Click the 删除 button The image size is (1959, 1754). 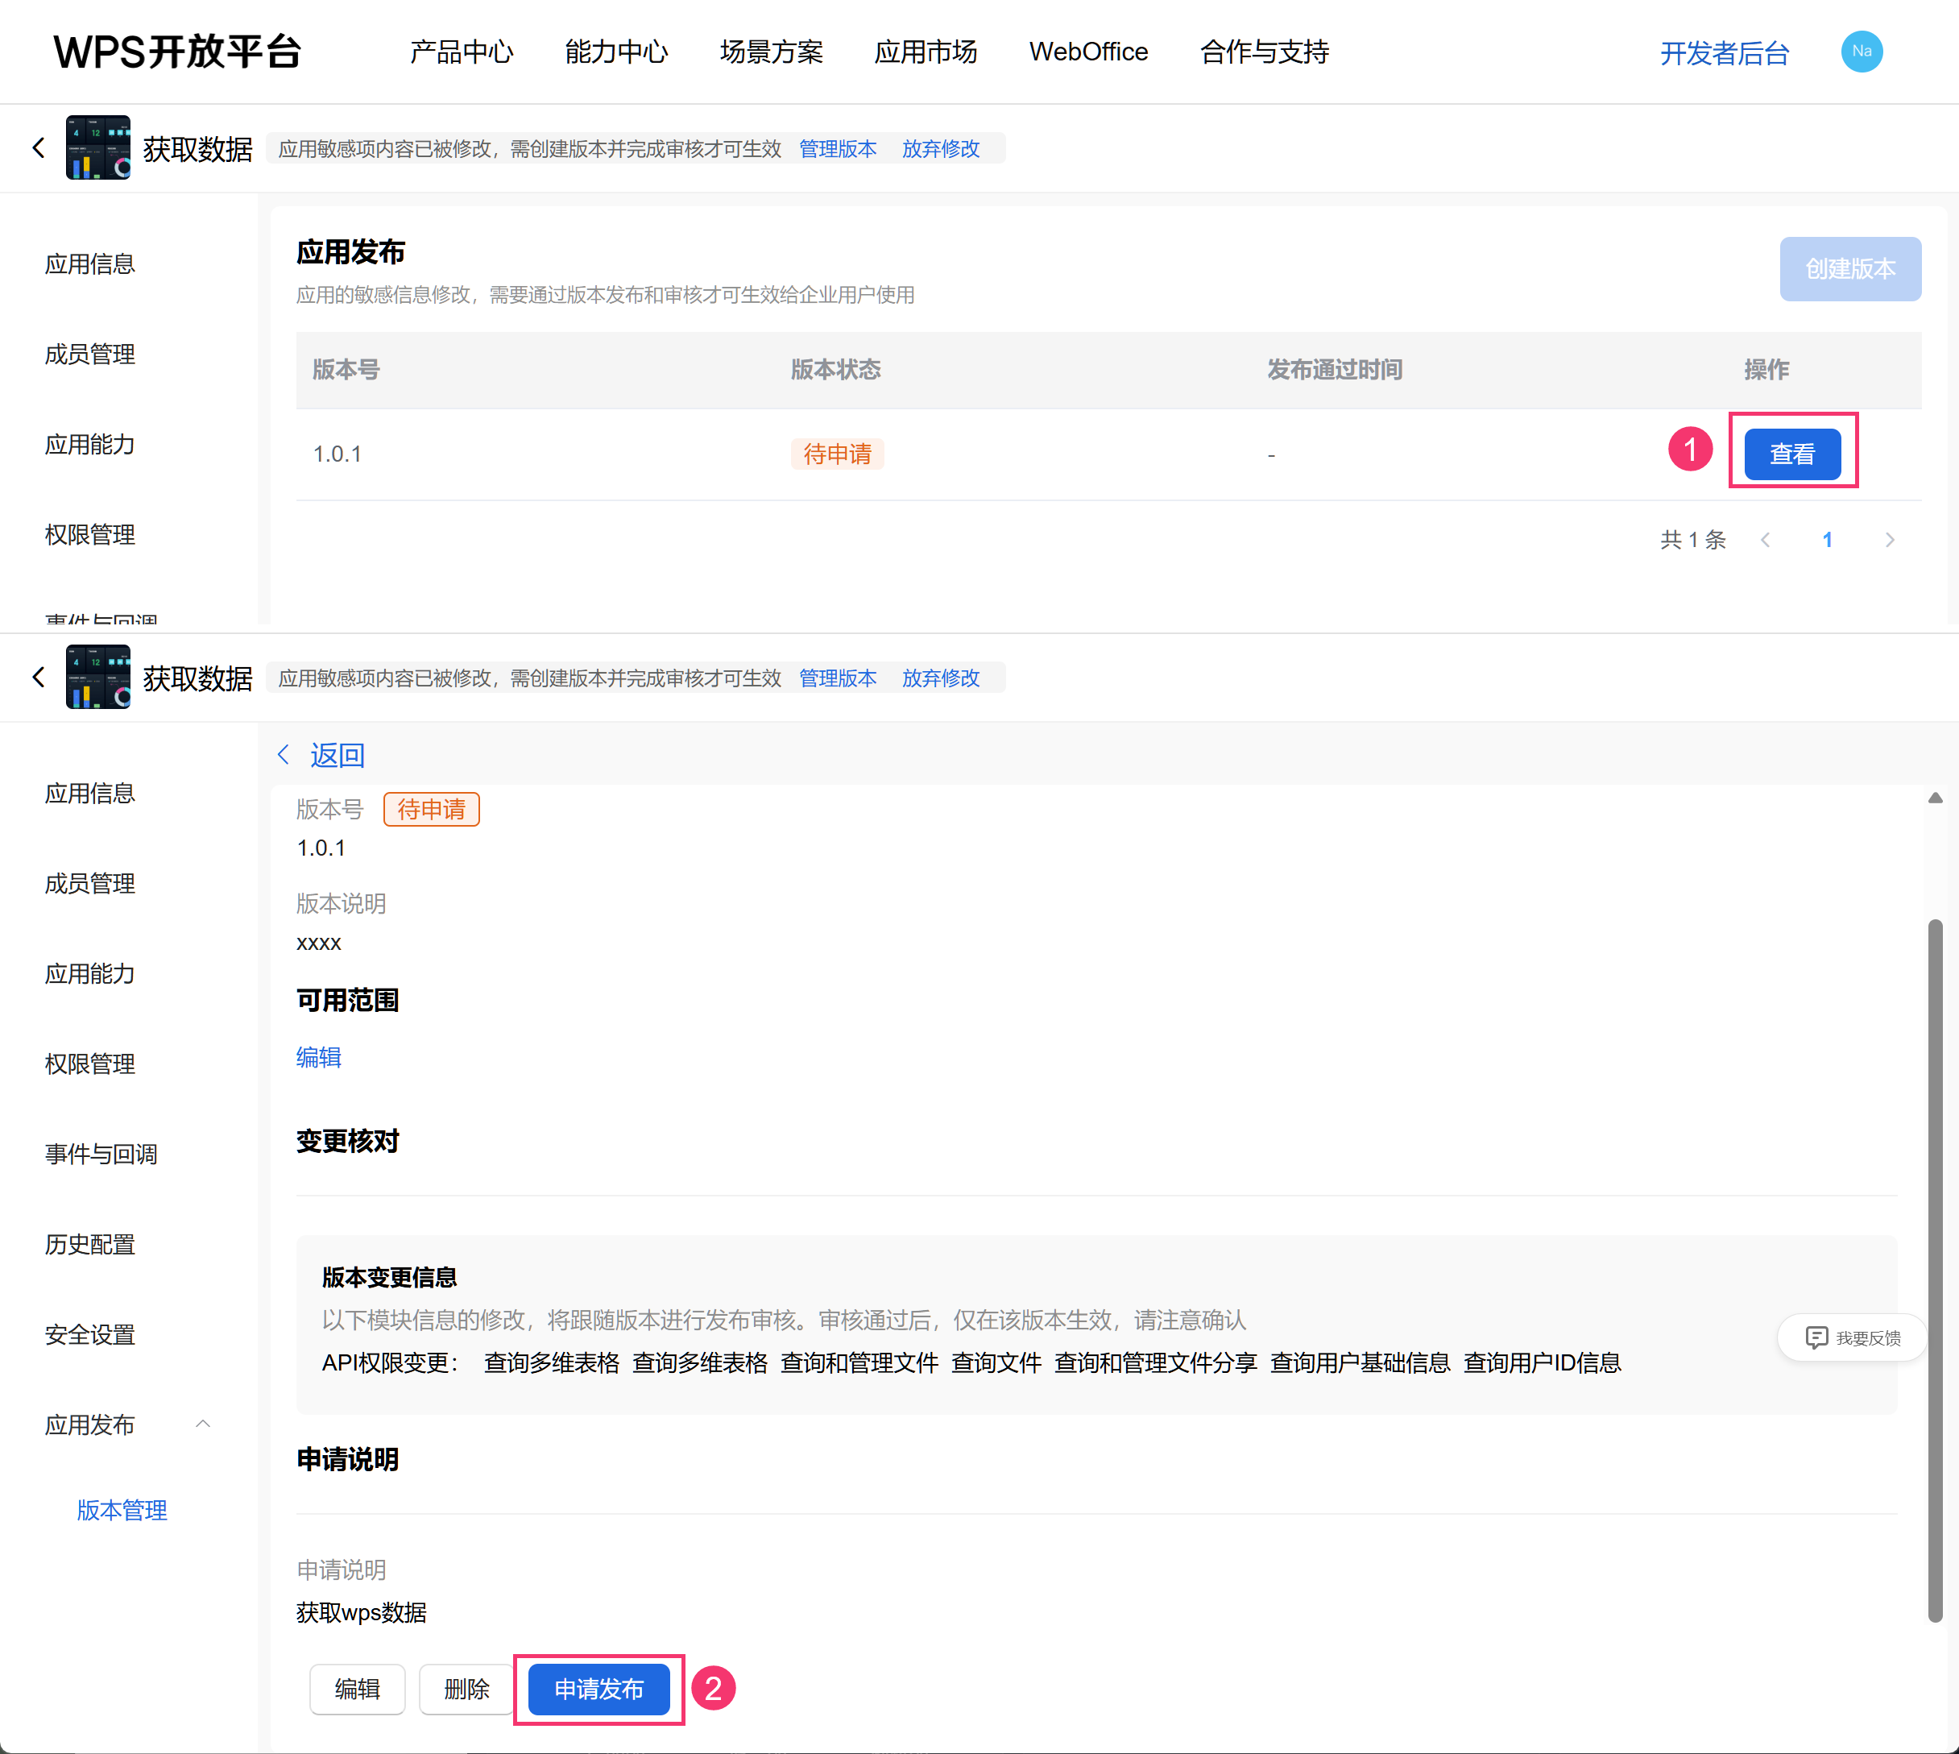466,1690
